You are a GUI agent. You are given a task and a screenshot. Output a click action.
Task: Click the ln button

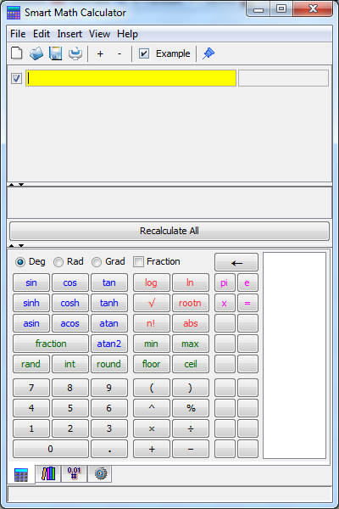[191, 282]
